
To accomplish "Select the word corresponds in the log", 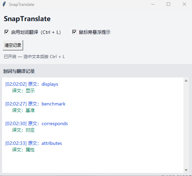I will coord(55,124).
